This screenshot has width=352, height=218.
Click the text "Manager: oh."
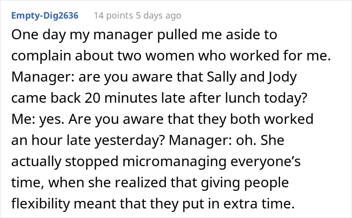click(x=213, y=140)
